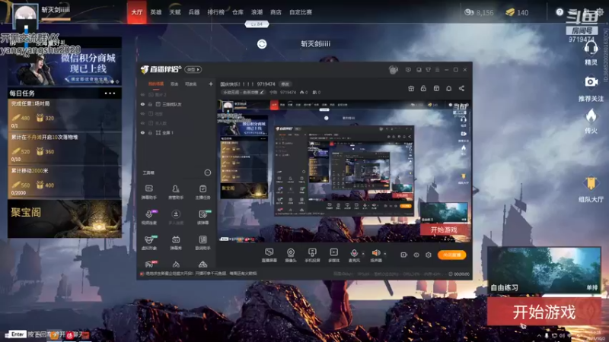This screenshot has width=609, height=342.
Task: Expand speaker options arrow
Action: tap(384, 254)
